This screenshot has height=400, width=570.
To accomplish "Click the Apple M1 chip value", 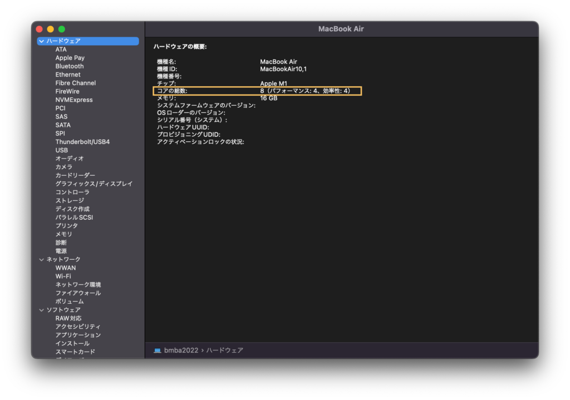I will click(x=273, y=83).
